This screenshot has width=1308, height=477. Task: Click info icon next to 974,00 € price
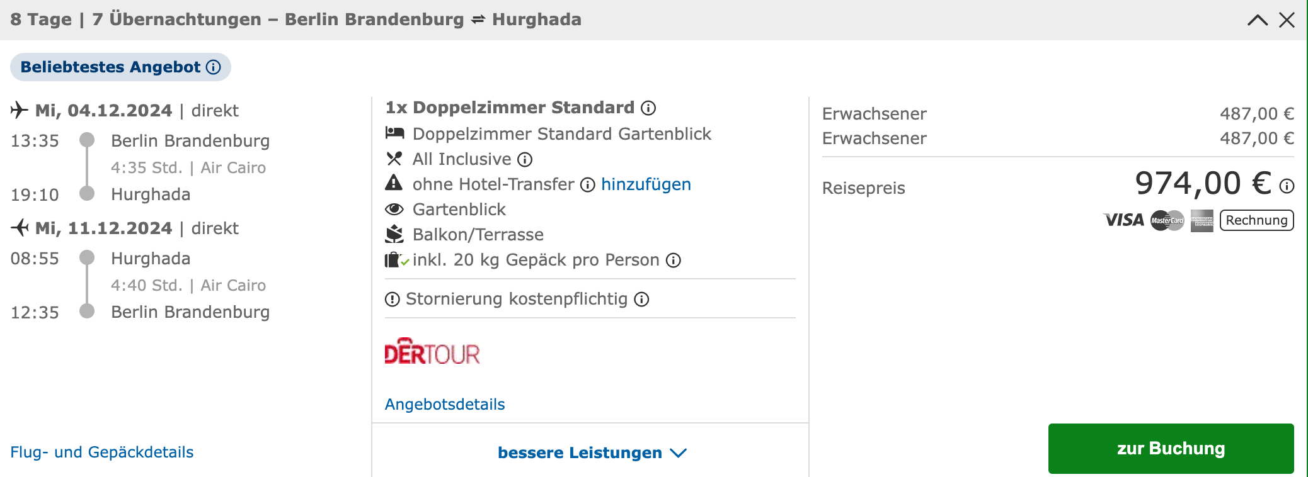point(1287,186)
